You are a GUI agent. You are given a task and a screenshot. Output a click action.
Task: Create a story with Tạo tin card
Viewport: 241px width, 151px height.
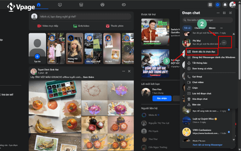(x=37, y=48)
